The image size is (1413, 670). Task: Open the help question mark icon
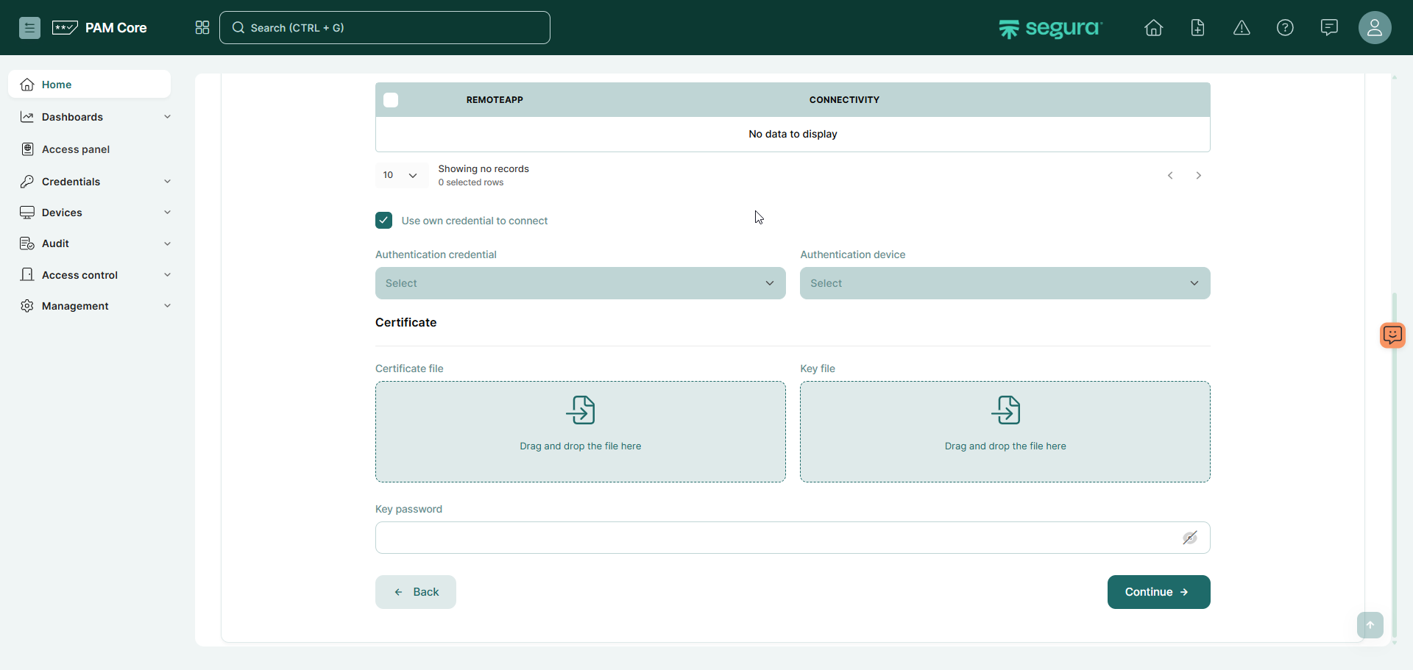1285,28
